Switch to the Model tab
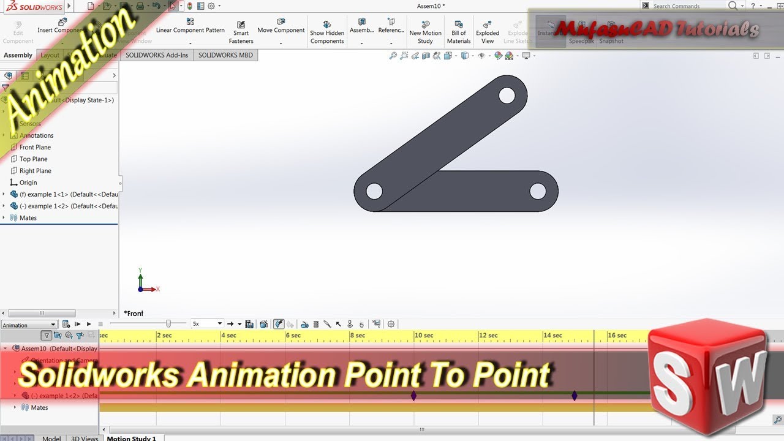The height and width of the screenshot is (441, 784). pos(51,438)
